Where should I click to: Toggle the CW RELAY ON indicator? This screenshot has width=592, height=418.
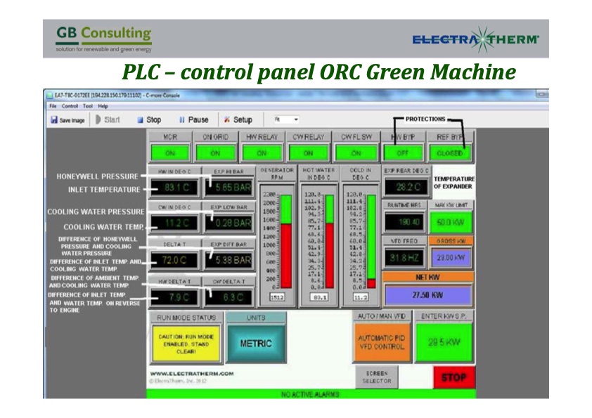coord(308,153)
